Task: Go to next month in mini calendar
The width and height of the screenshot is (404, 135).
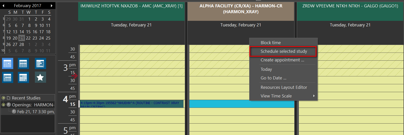Action: 52,6
